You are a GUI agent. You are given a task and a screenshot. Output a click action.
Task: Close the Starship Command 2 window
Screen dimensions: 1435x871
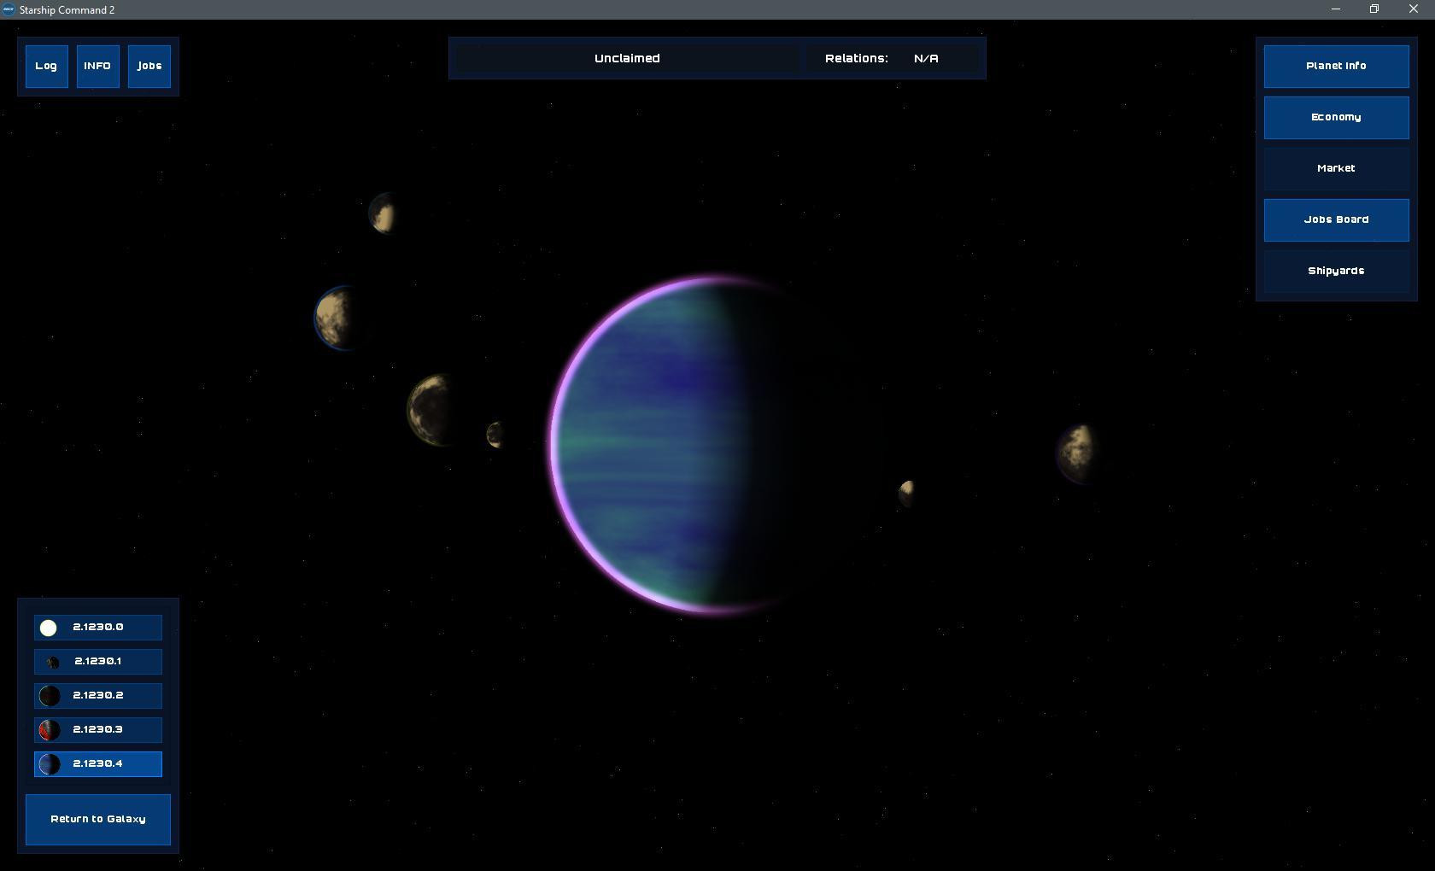point(1414,9)
